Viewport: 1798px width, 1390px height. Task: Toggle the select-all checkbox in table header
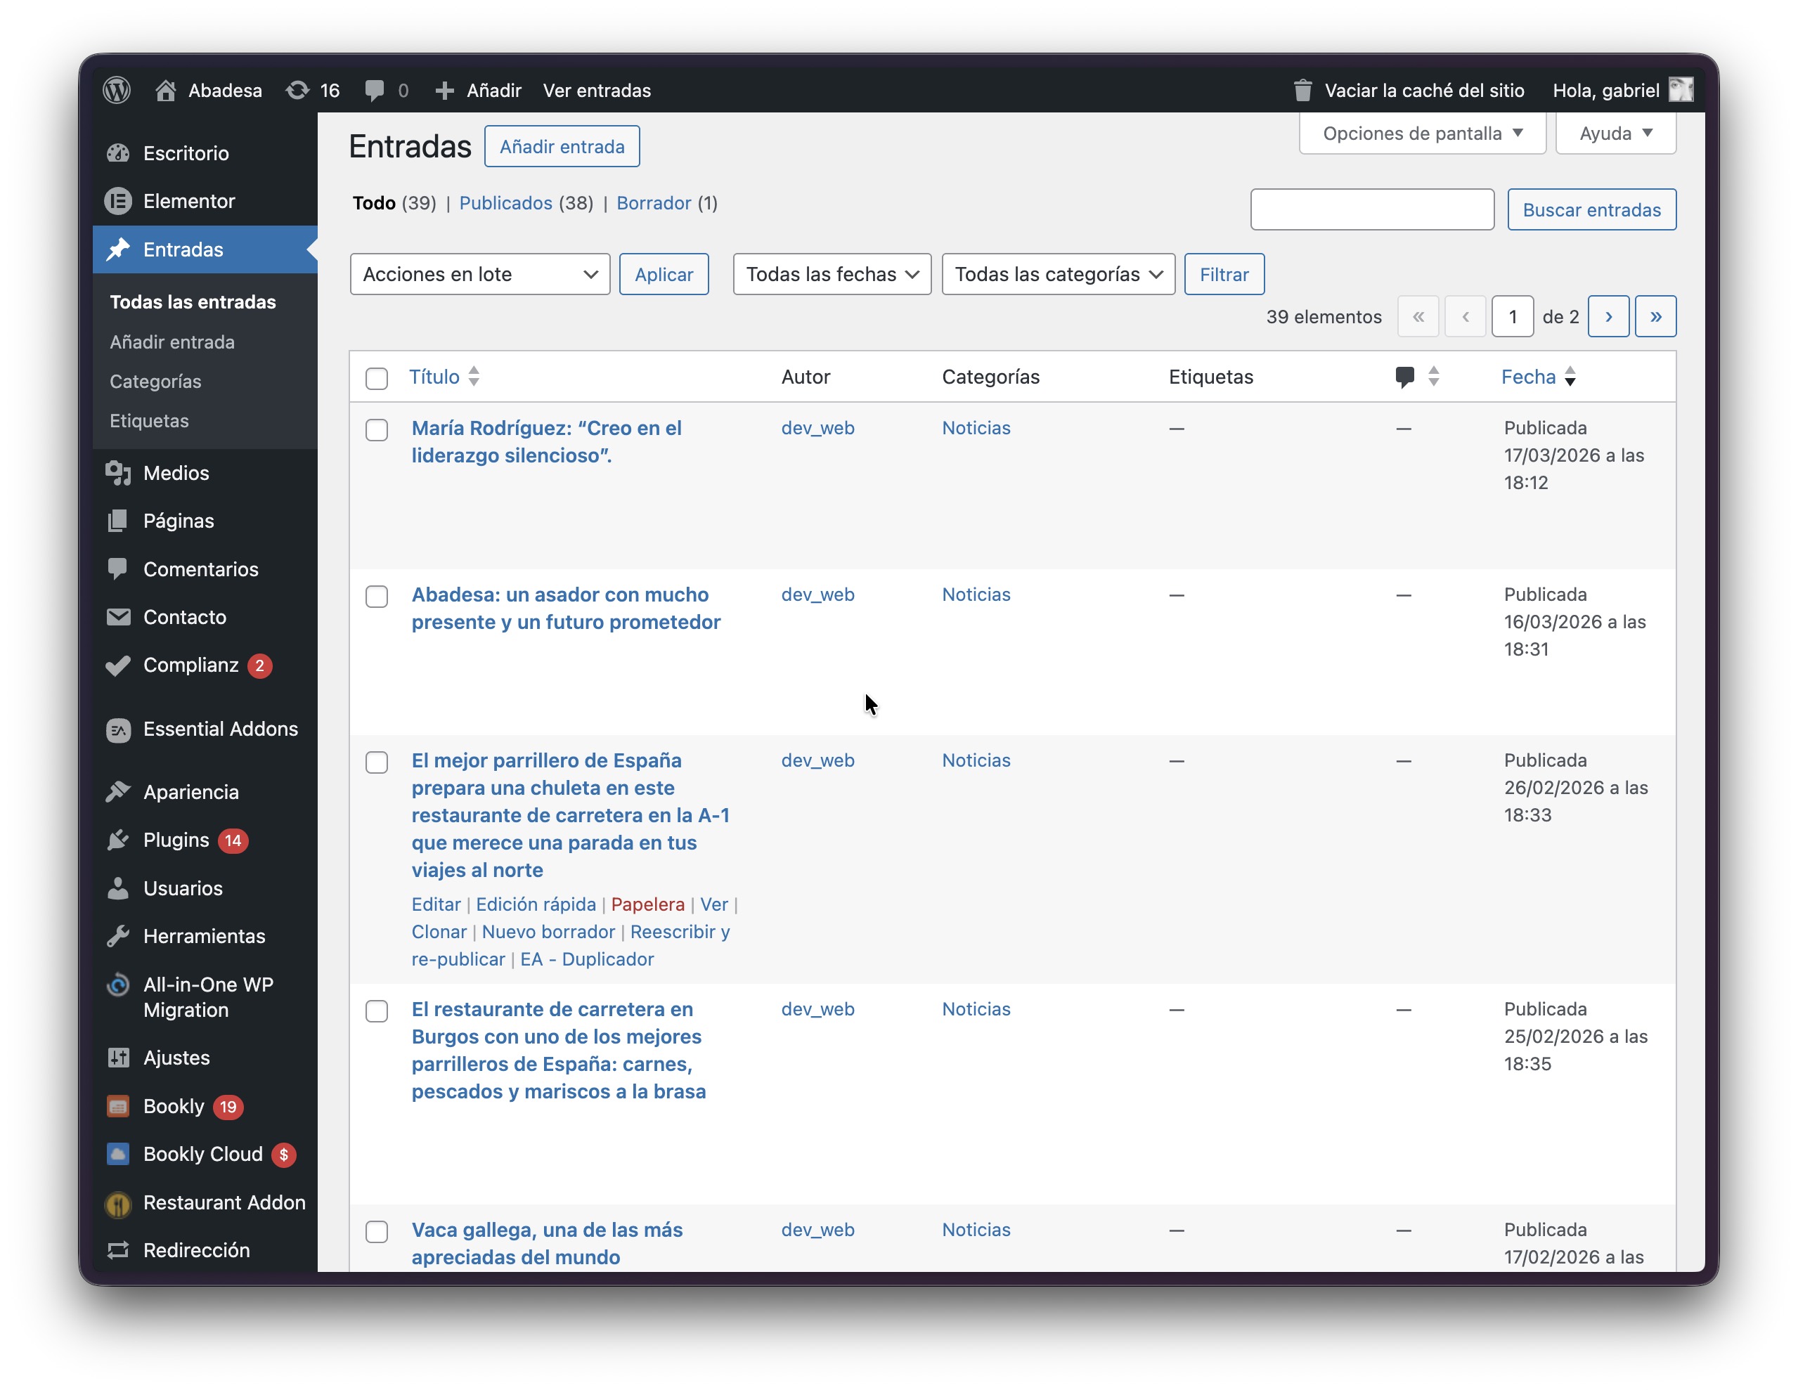[x=377, y=378]
